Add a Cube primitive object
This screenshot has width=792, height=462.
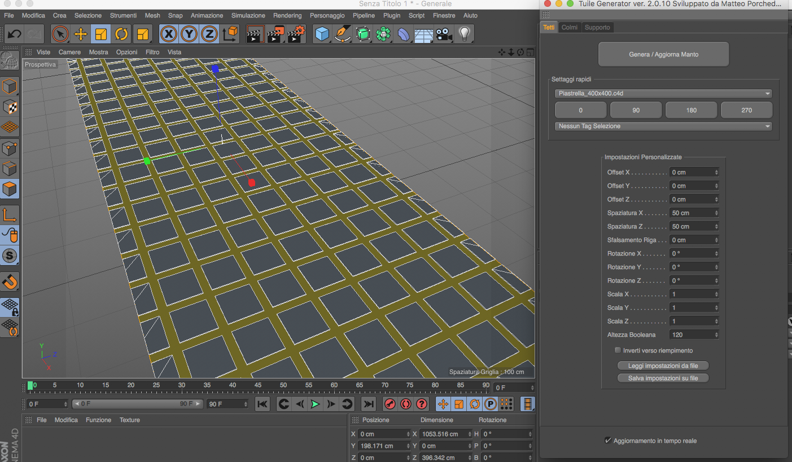322,34
